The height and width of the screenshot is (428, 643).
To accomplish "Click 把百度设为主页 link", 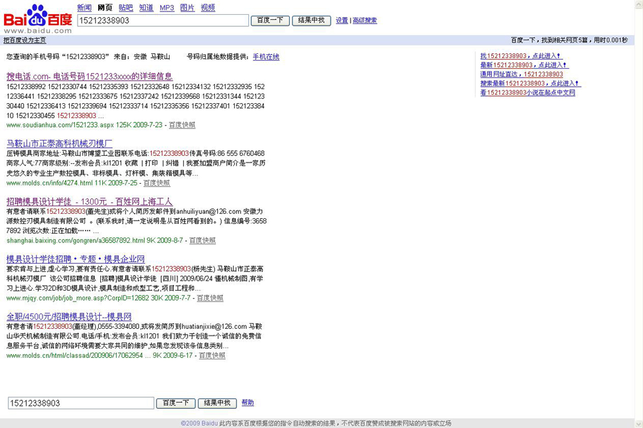I will pyautogui.click(x=25, y=40).
